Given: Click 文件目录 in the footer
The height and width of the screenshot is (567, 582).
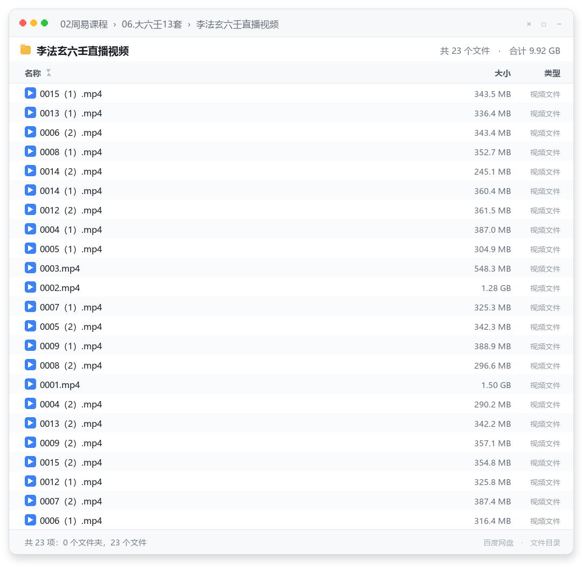Looking at the screenshot, I should [x=545, y=543].
